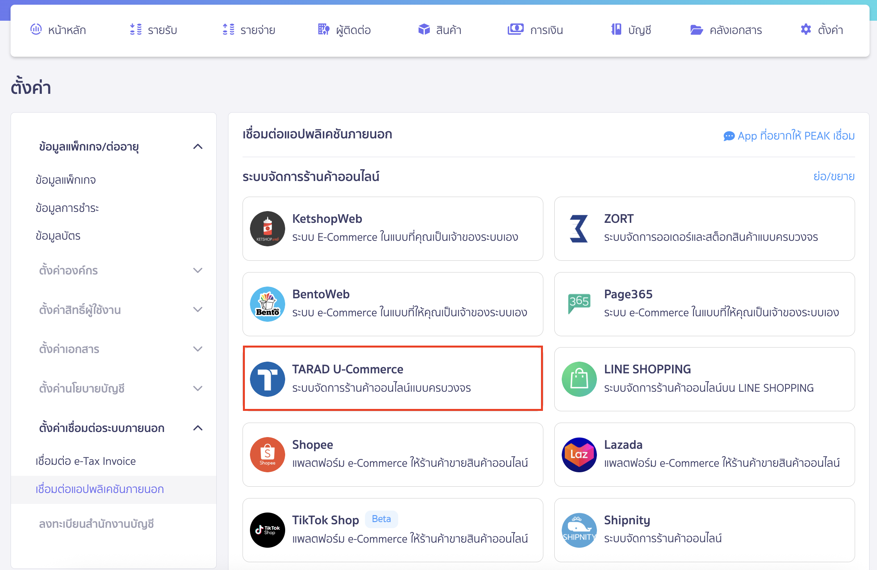Click the TikTok Shop logo
877x570 pixels.
(267, 530)
